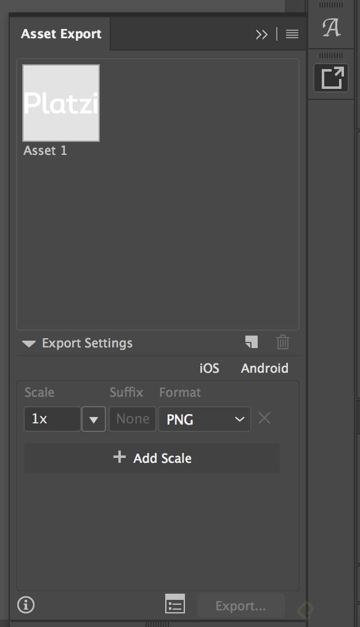Click the Export button

point(241,605)
